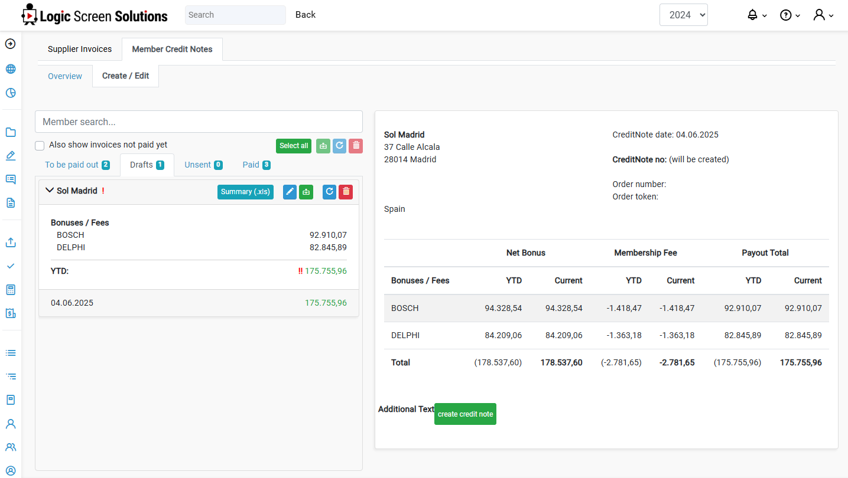Click the 'CreditNote no:' label
This screenshot has width=848, height=478.
tap(639, 159)
